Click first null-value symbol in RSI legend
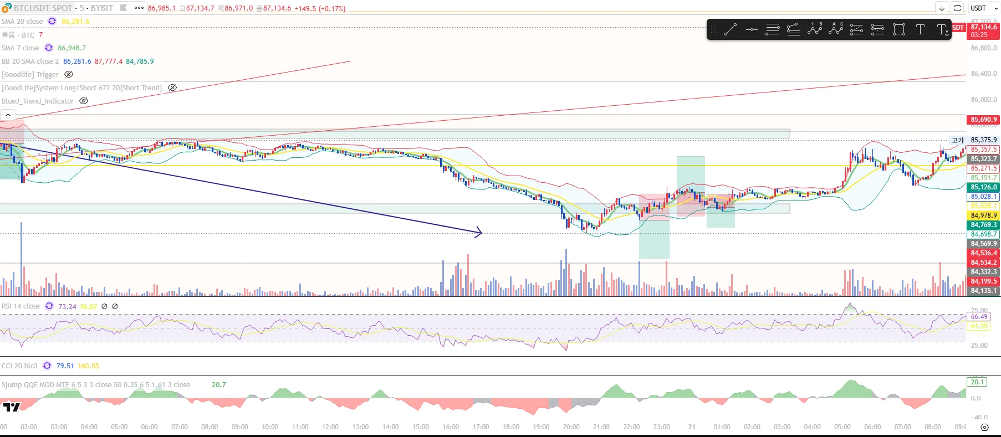This screenshot has width=1001, height=437. tap(104, 306)
